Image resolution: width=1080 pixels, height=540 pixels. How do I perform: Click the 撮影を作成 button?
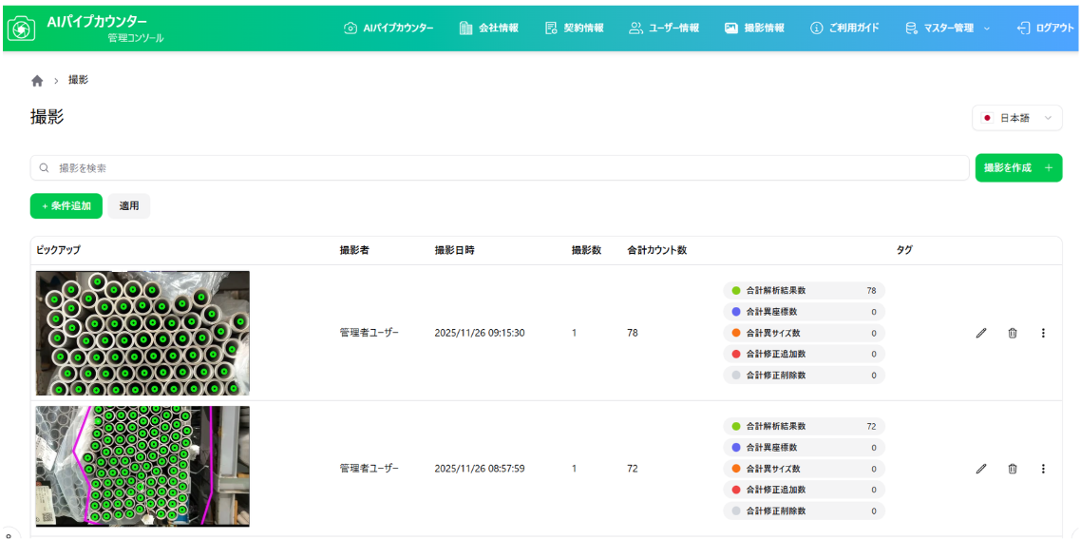pos(1017,167)
